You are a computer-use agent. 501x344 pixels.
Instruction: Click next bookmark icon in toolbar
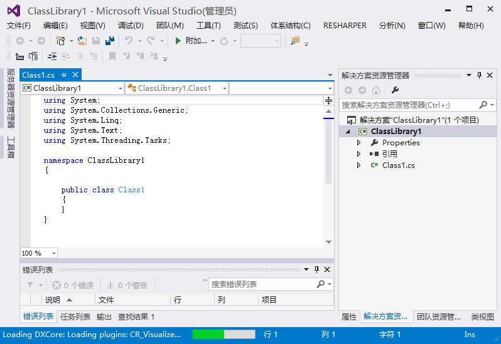pos(140,56)
